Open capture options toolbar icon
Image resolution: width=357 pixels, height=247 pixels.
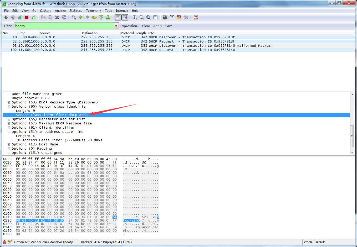click(13, 17)
